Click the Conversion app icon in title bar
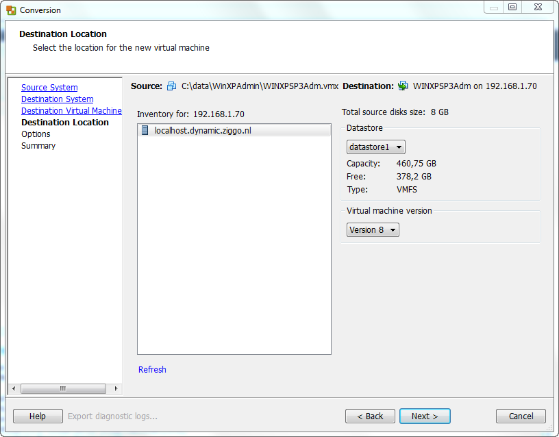 coord(11,10)
